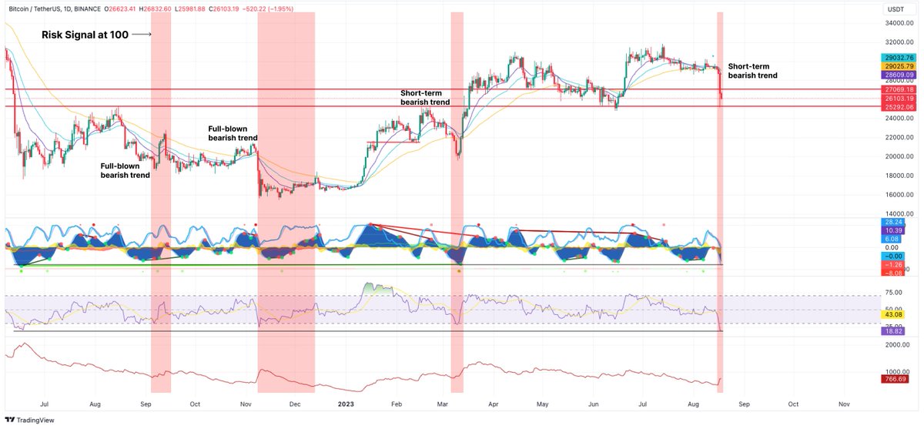This screenshot has height=429, width=924.
Task: Click the TradingView logo icon
Action: tap(10, 420)
